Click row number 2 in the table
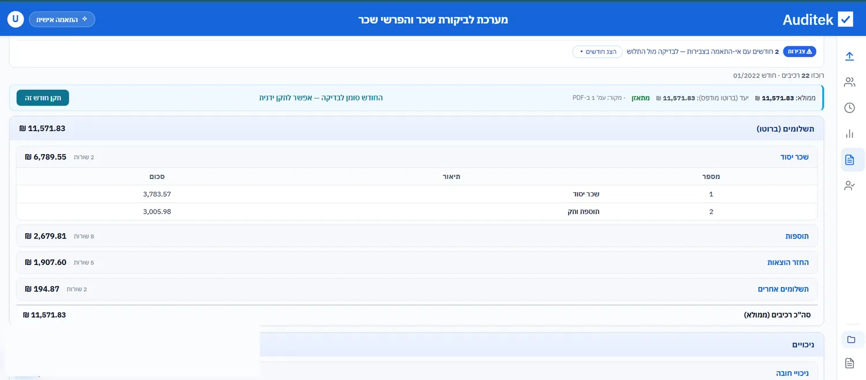 click(711, 211)
